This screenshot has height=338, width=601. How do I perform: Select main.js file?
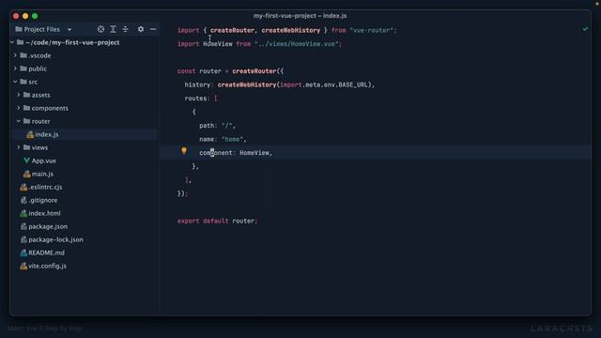[42, 174]
